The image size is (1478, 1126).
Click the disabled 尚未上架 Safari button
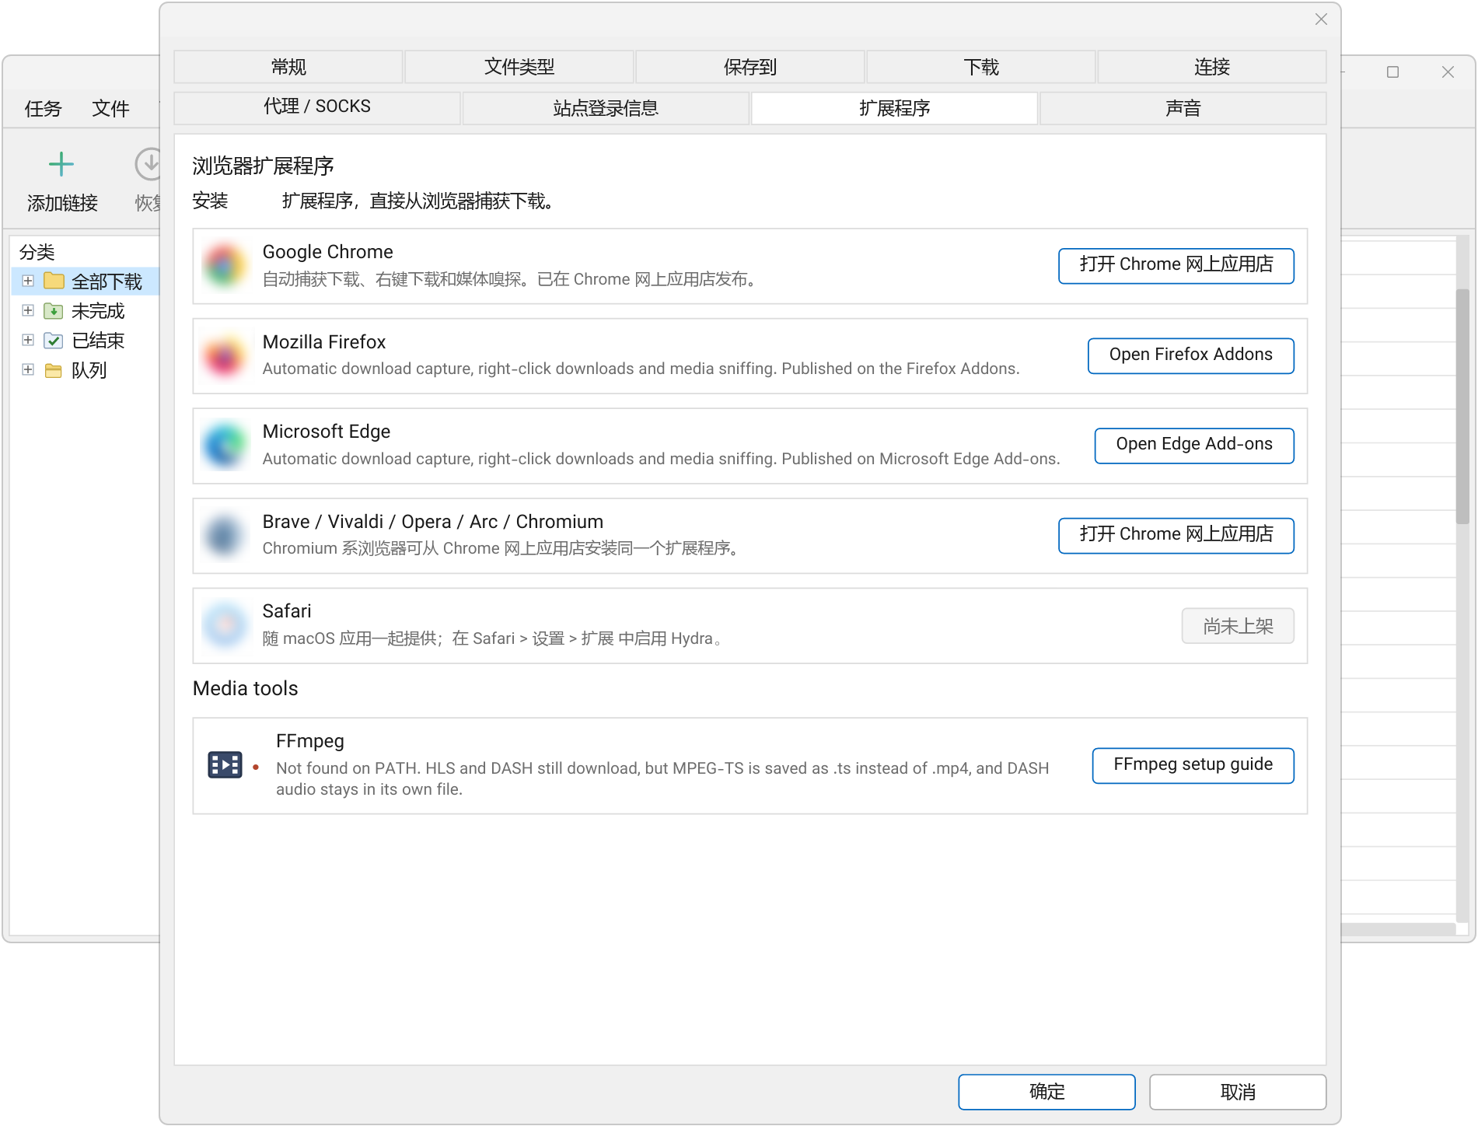(1238, 625)
